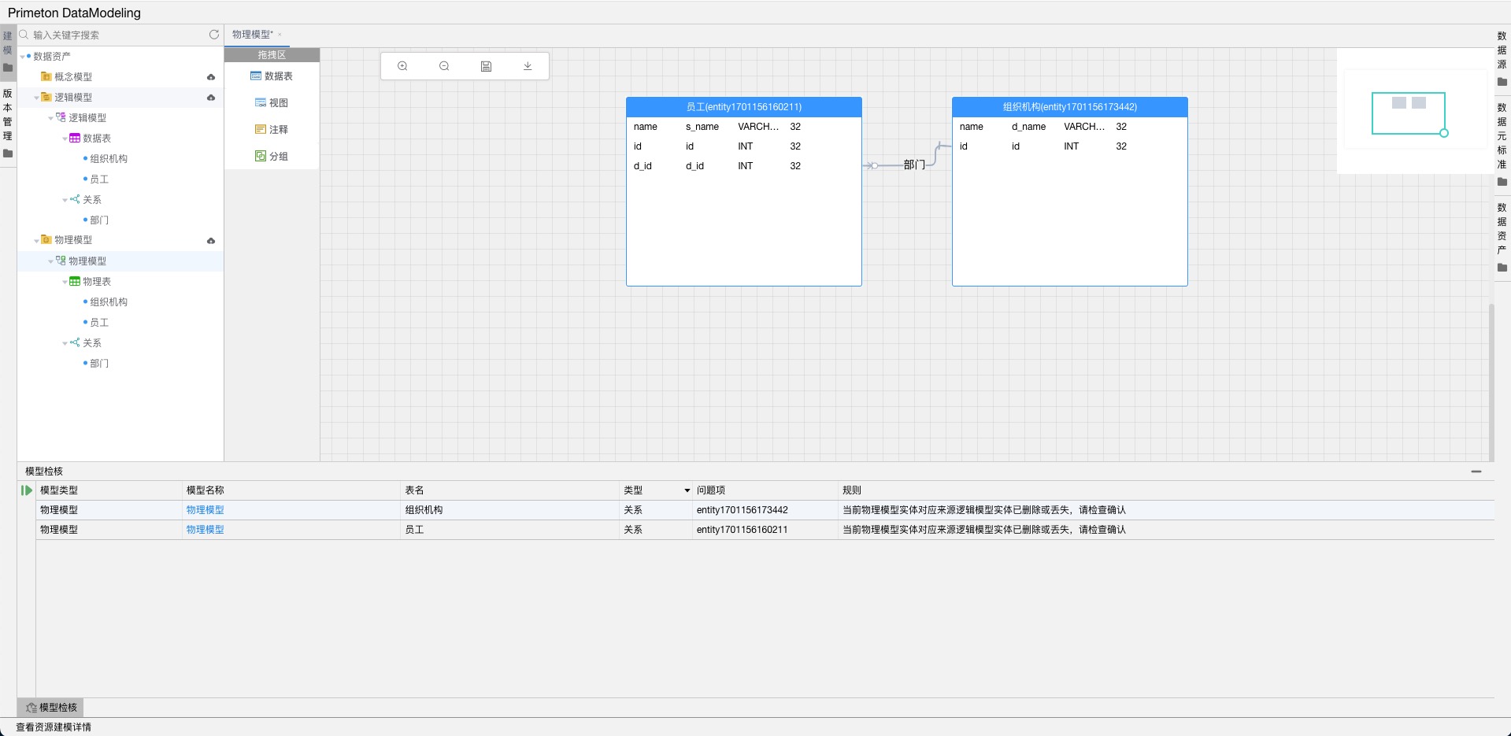Click the 查看资源建模详情 status bar text
1511x736 pixels.
pyautogui.click(x=54, y=727)
